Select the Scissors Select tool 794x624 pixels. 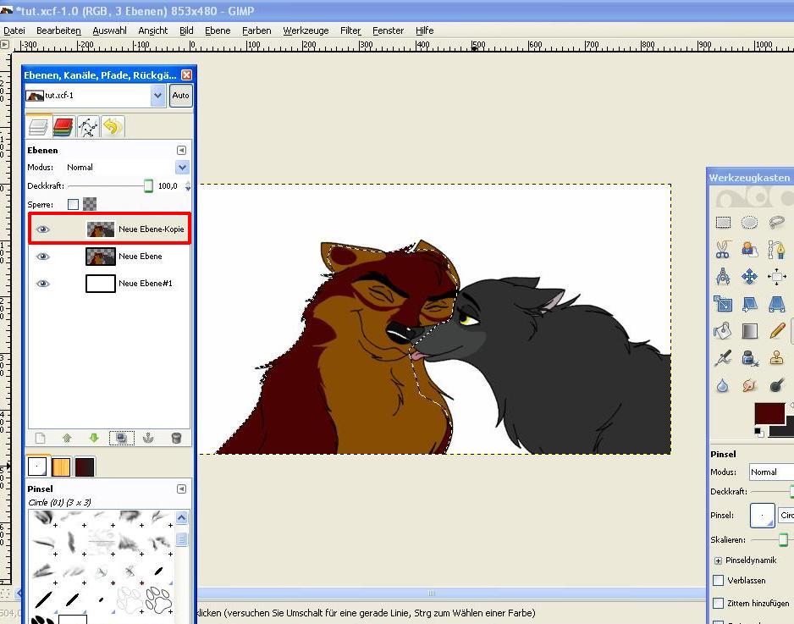coord(723,249)
